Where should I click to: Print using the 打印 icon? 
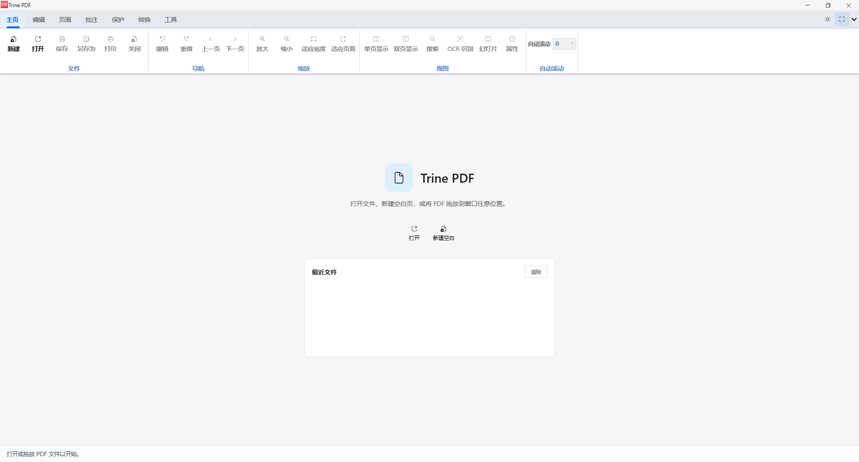111,44
